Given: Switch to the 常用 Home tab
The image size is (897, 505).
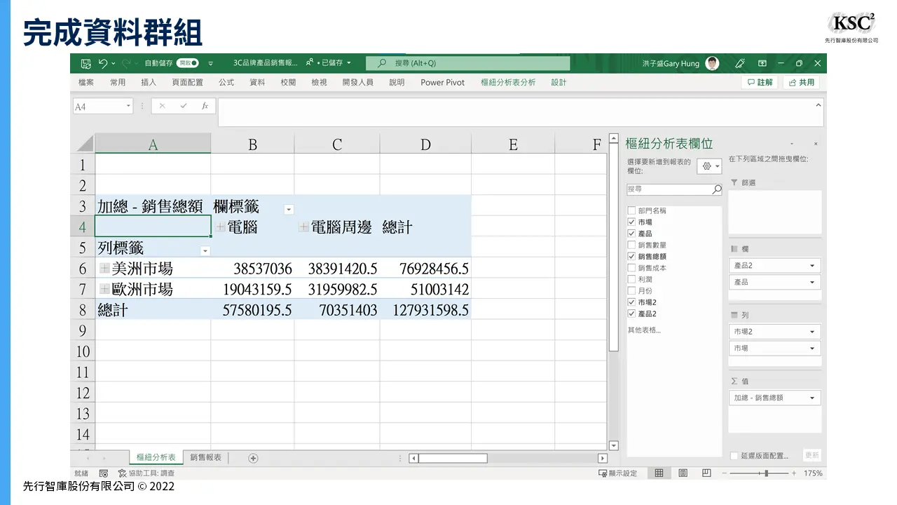Looking at the screenshot, I should pyautogui.click(x=118, y=82).
